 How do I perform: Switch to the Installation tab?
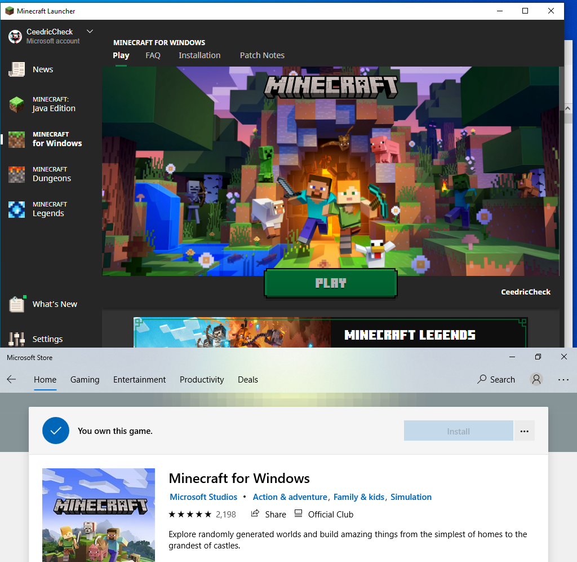tap(199, 55)
